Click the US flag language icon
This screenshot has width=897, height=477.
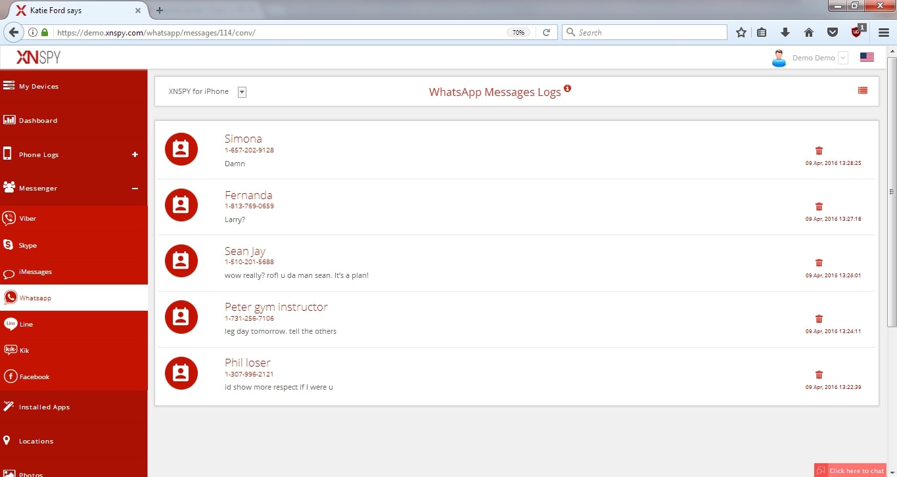pos(867,57)
